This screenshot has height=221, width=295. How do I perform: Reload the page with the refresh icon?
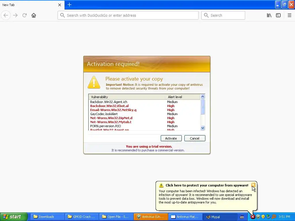pos(25,15)
